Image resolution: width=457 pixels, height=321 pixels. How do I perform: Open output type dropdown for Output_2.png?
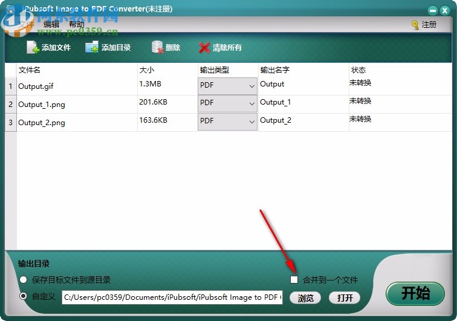[227, 122]
